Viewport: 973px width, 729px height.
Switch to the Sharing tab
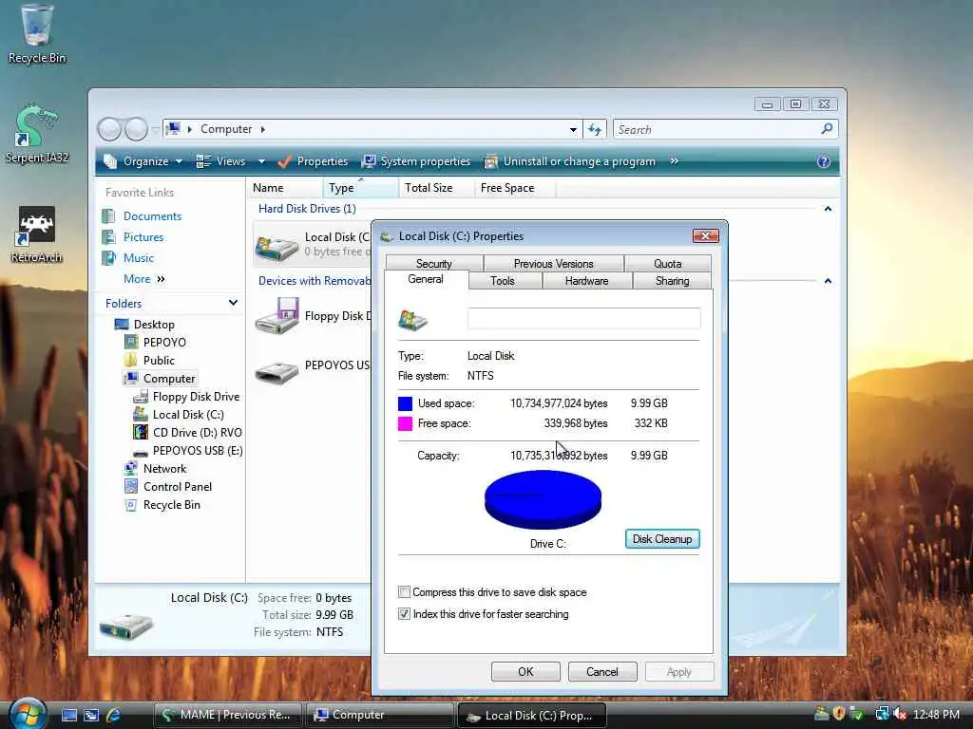(x=672, y=281)
